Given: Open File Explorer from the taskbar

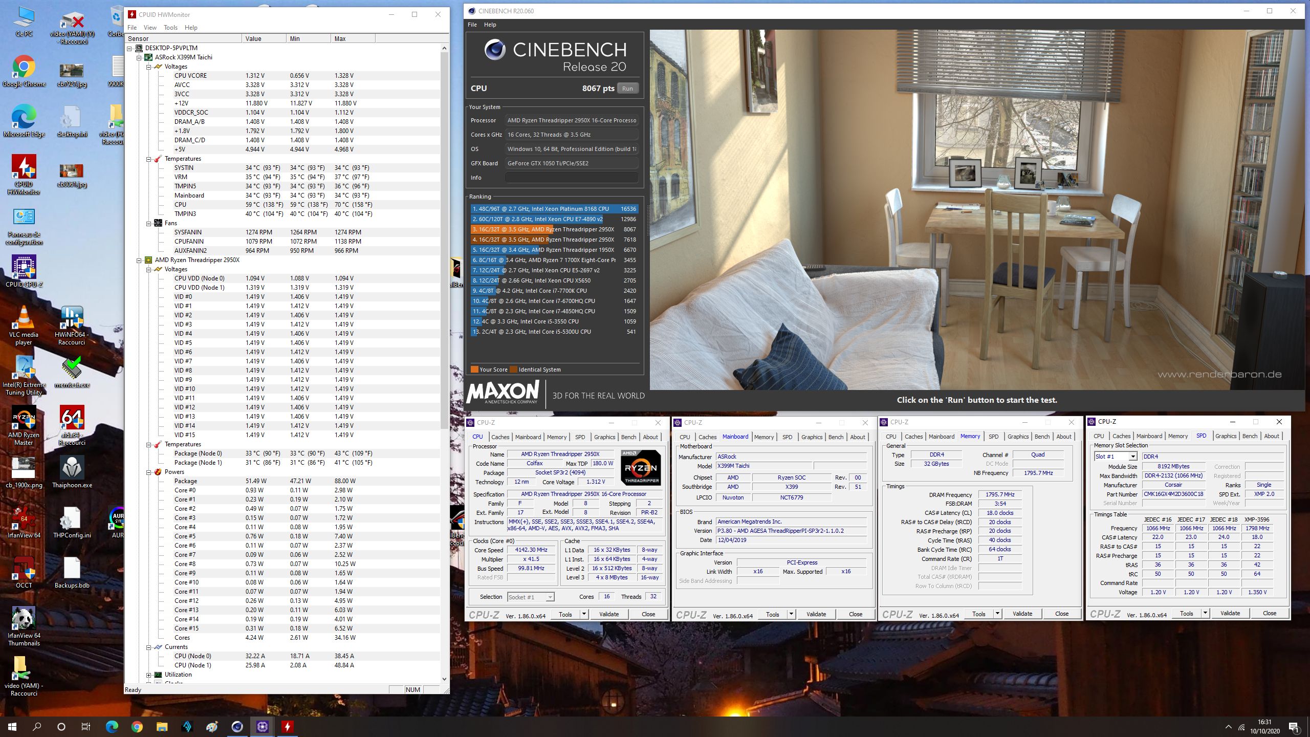Looking at the screenshot, I should 162,726.
